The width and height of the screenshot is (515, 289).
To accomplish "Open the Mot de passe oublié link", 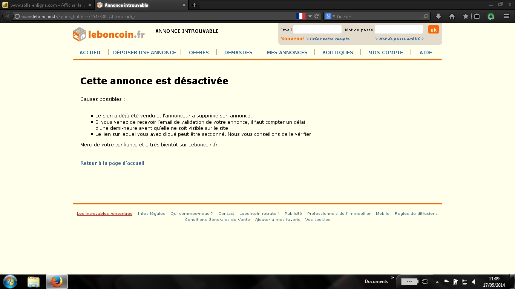I will (x=399, y=39).
